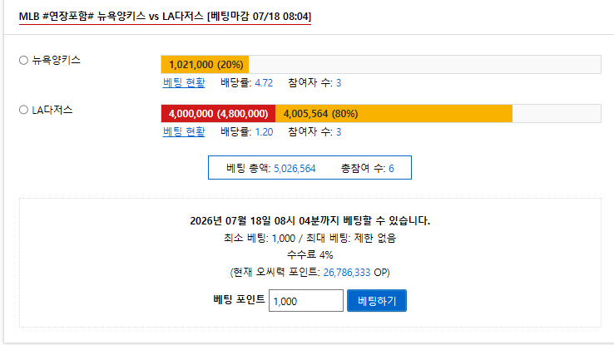Click the 베팅하기 button
The height and width of the screenshot is (345, 614).
tap(377, 301)
